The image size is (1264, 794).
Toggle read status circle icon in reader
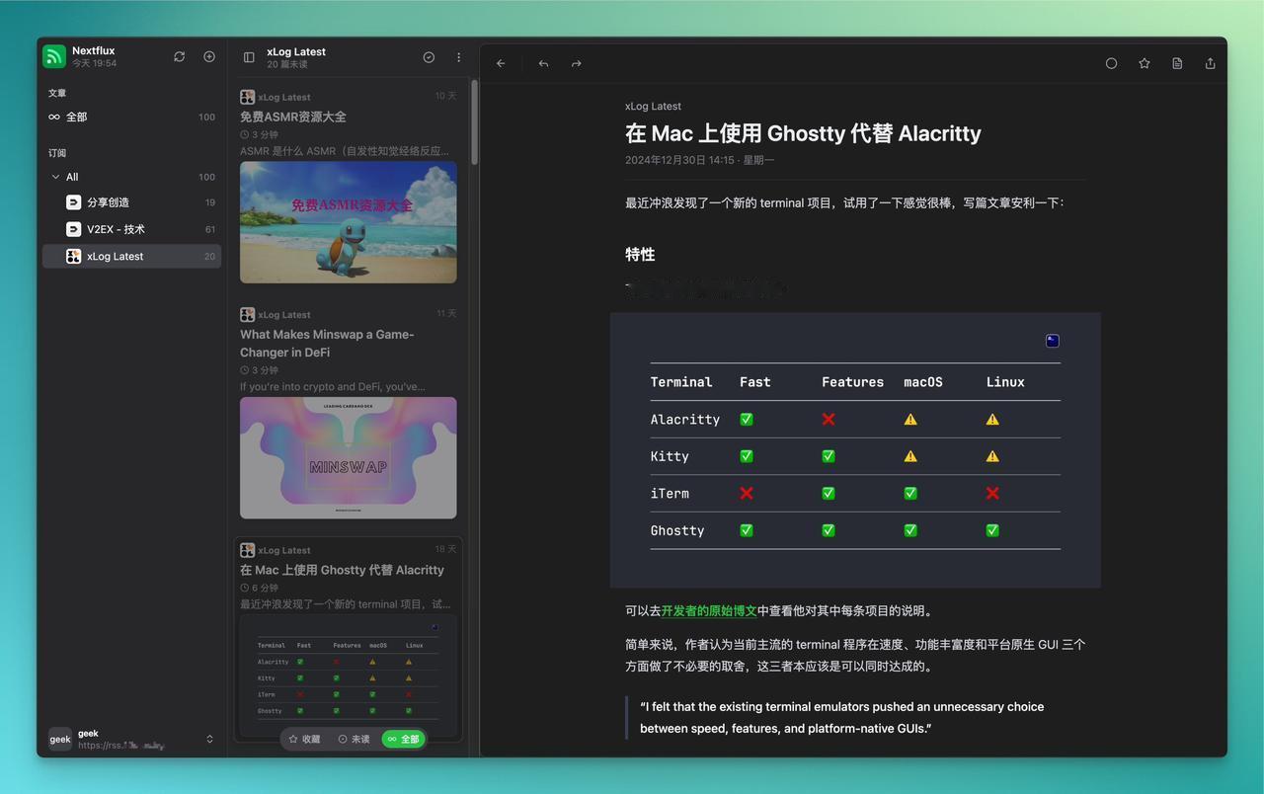click(1111, 63)
